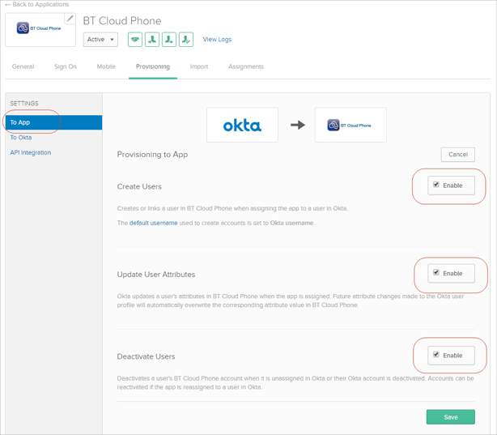Open API Integration settings
Screen dimensions: 497x435
click(x=31, y=152)
